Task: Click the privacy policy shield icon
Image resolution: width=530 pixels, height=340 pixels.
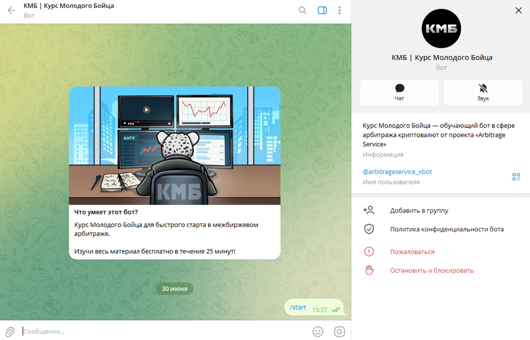Action: (x=369, y=229)
